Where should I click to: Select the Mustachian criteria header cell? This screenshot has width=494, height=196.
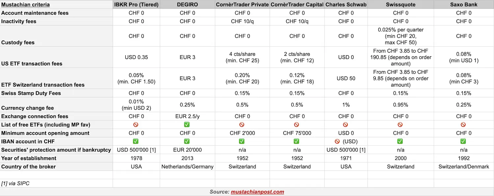pos(56,5)
